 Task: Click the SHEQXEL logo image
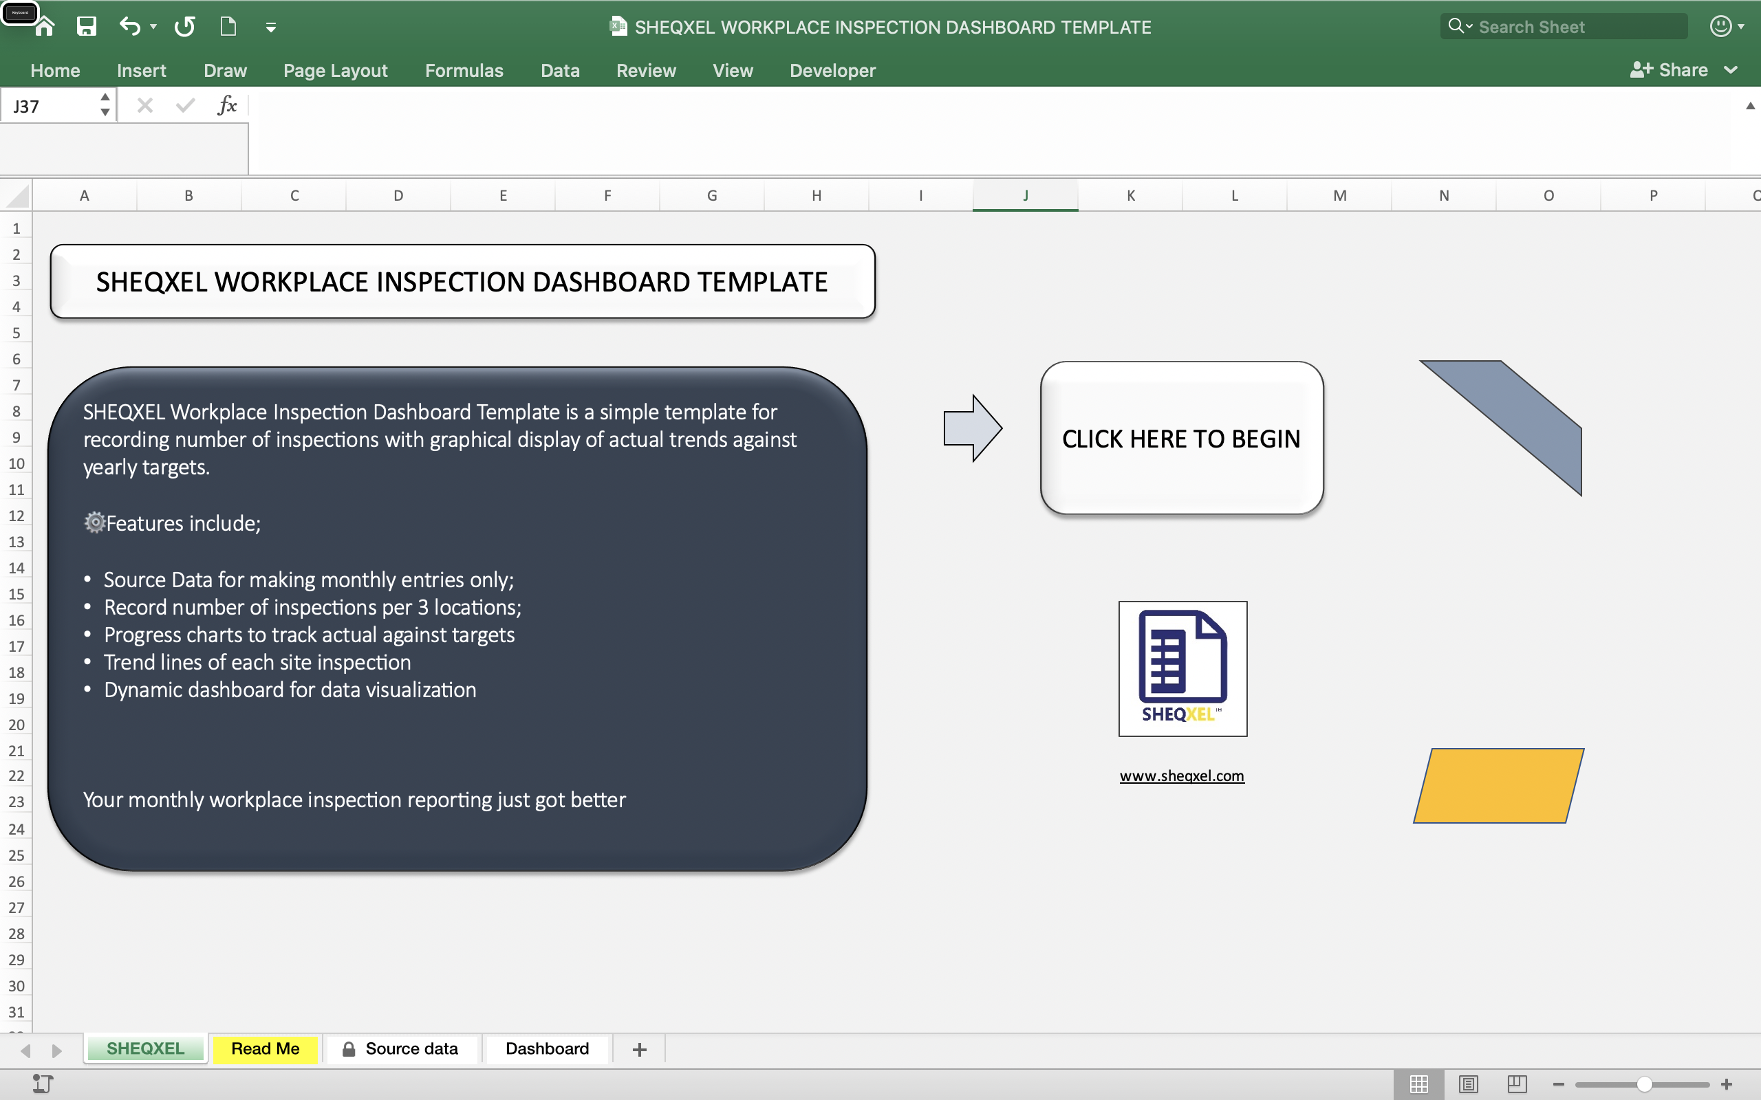pyautogui.click(x=1182, y=668)
